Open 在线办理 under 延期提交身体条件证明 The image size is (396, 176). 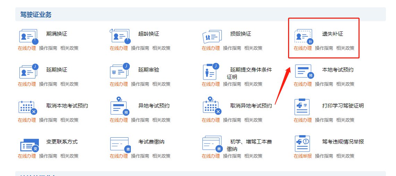coord(211,84)
